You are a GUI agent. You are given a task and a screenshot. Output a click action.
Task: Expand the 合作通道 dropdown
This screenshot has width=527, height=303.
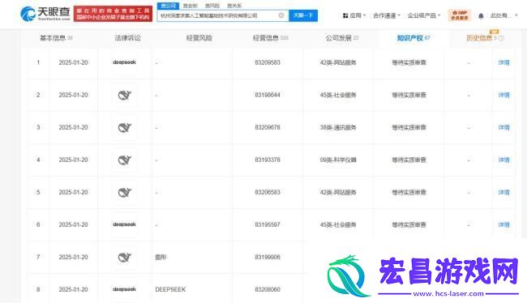[387, 15]
